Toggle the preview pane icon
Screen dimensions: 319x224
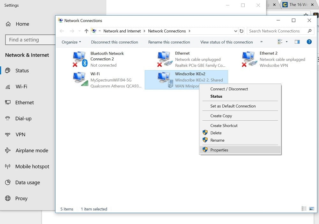[x=297, y=42]
